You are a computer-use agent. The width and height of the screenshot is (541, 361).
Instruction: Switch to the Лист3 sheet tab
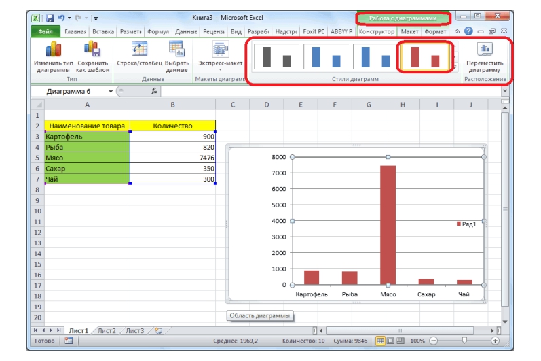point(134,331)
